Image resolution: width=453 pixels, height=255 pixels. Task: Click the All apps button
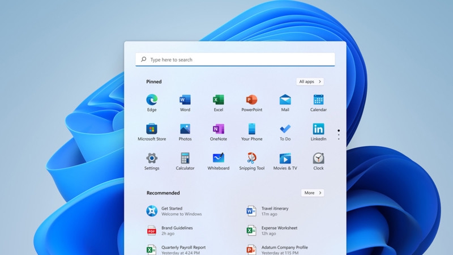click(310, 82)
